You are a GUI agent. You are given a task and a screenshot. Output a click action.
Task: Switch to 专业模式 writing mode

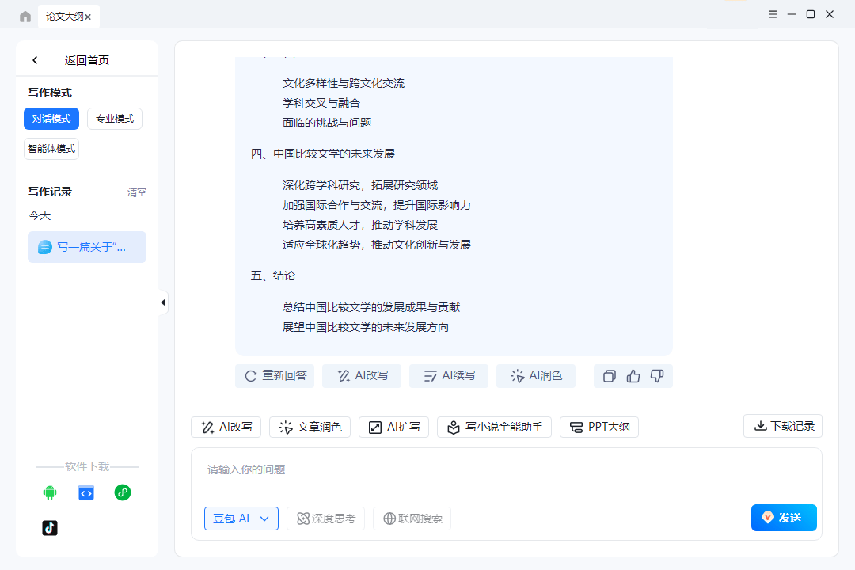(x=115, y=119)
